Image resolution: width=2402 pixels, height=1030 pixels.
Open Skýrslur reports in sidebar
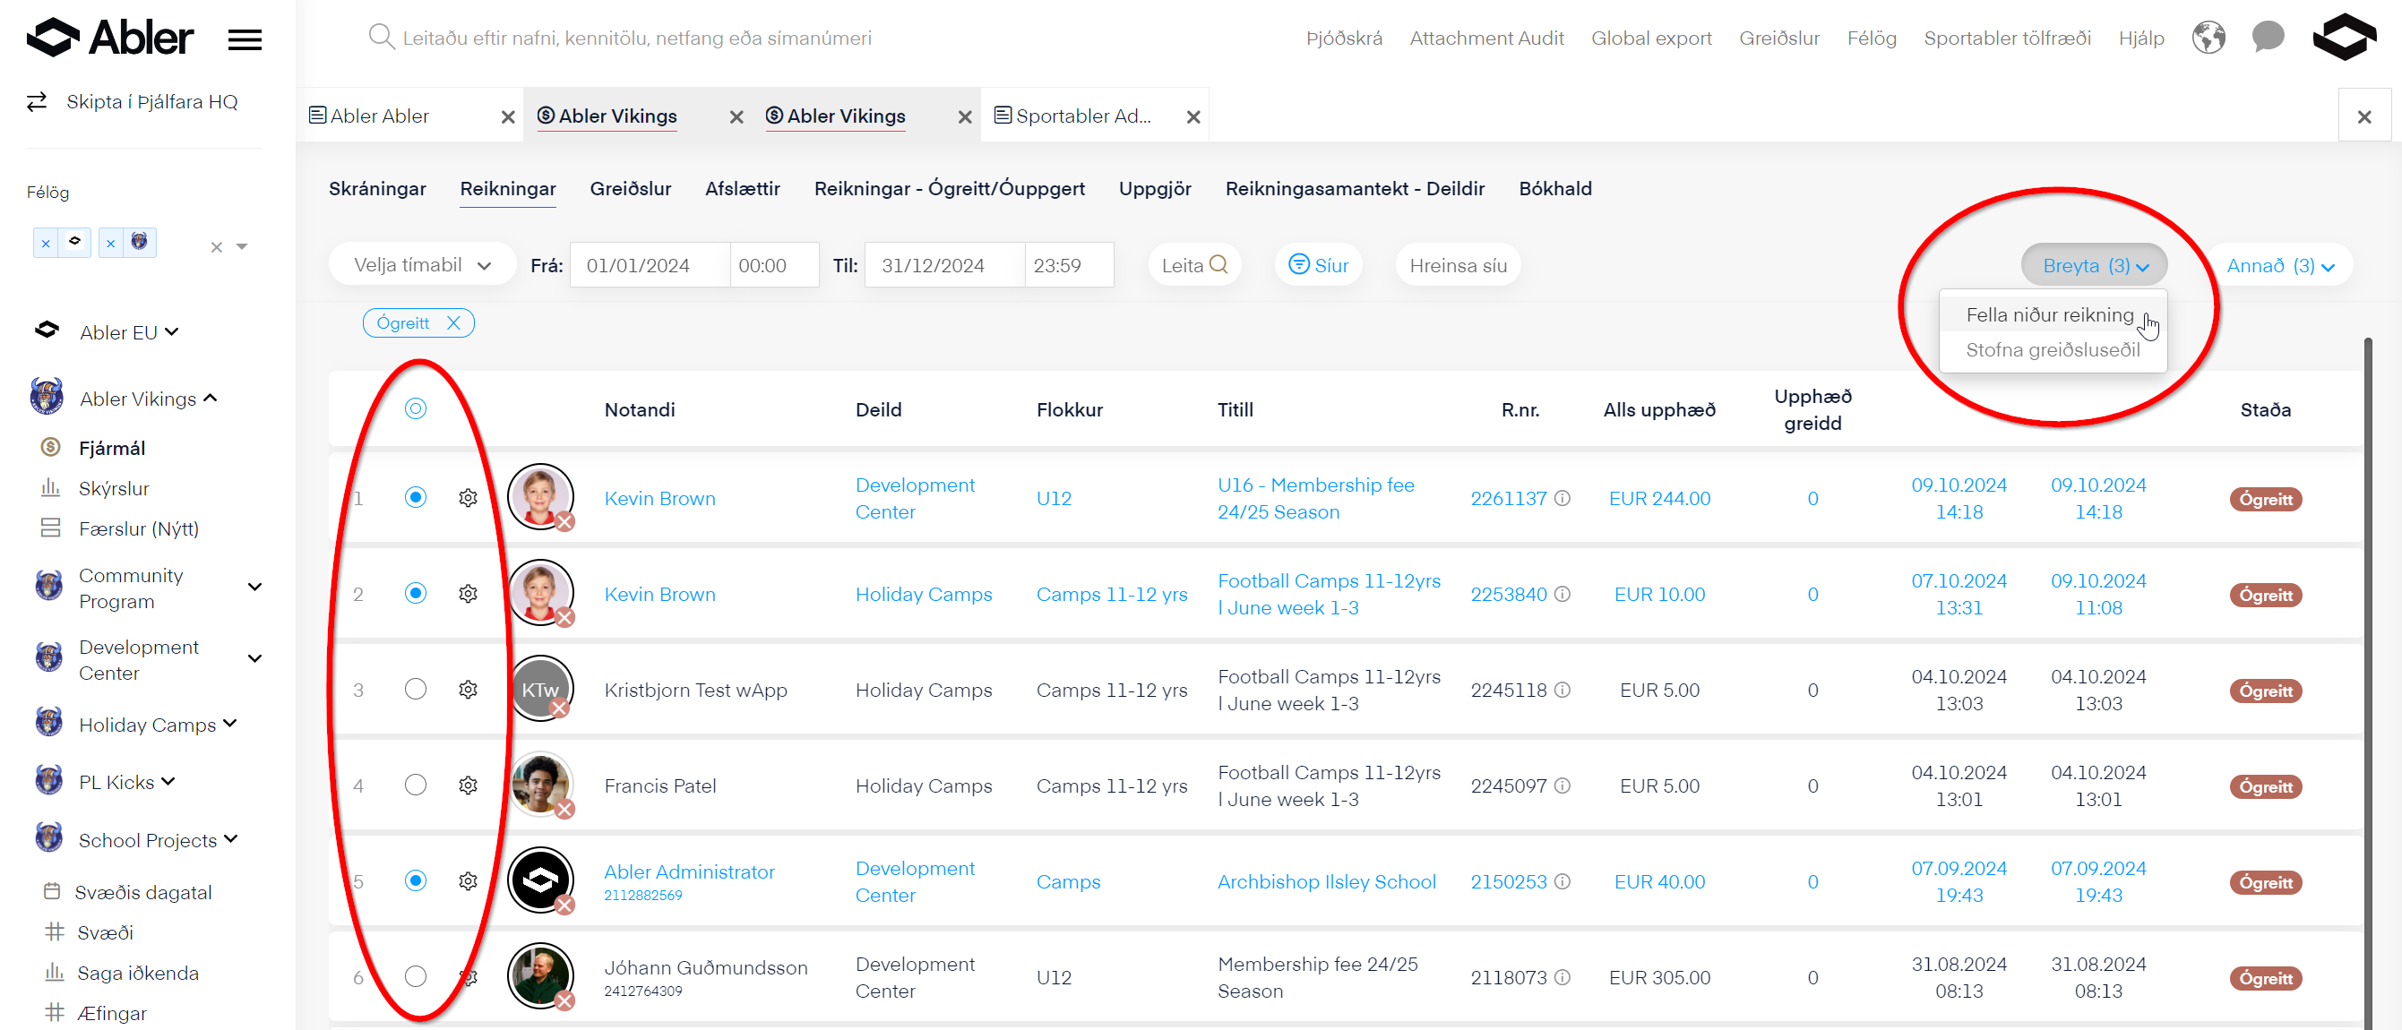[114, 488]
